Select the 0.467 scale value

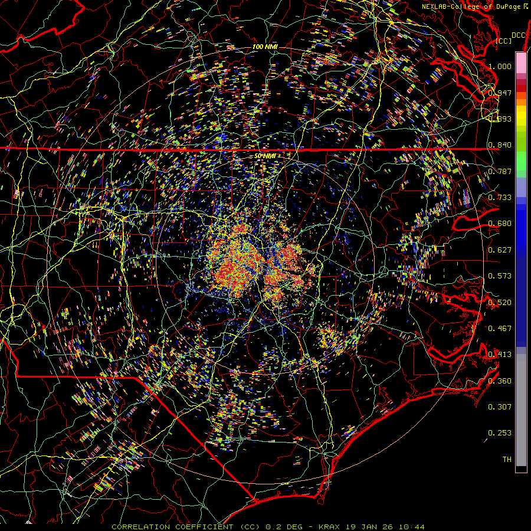tap(500, 328)
